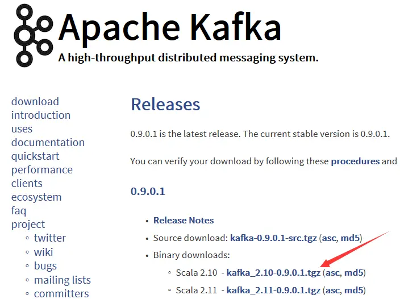Visit the performance page link
Viewport: 400px width, 299px height.
(x=42, y=170)
